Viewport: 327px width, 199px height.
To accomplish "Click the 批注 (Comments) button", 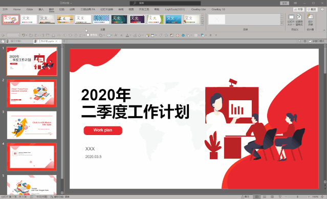I will 312,9.
